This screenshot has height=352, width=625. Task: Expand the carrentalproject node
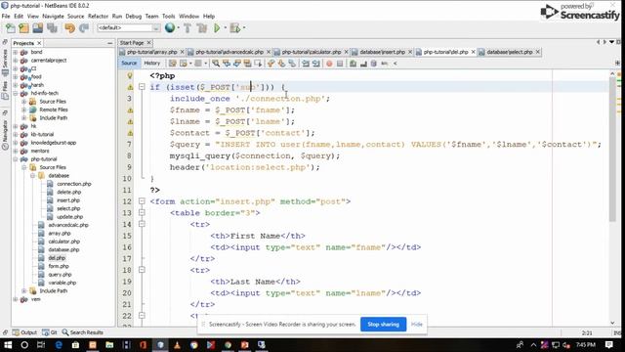16,61
